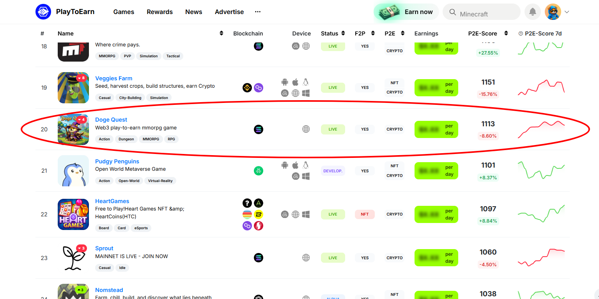Image resolution: width=599 pixels, height=299 pixels.
Task: Open the Games menu
Action: (124, 12)
